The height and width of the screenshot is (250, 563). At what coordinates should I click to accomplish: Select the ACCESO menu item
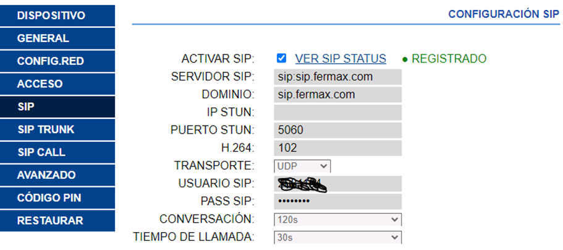tap(57, 84)
